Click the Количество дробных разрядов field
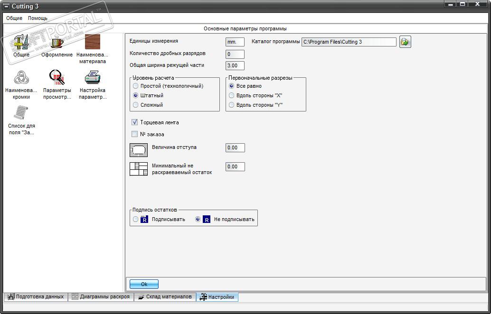This screenshot has height=314, width=491. (x=235, y=54)
